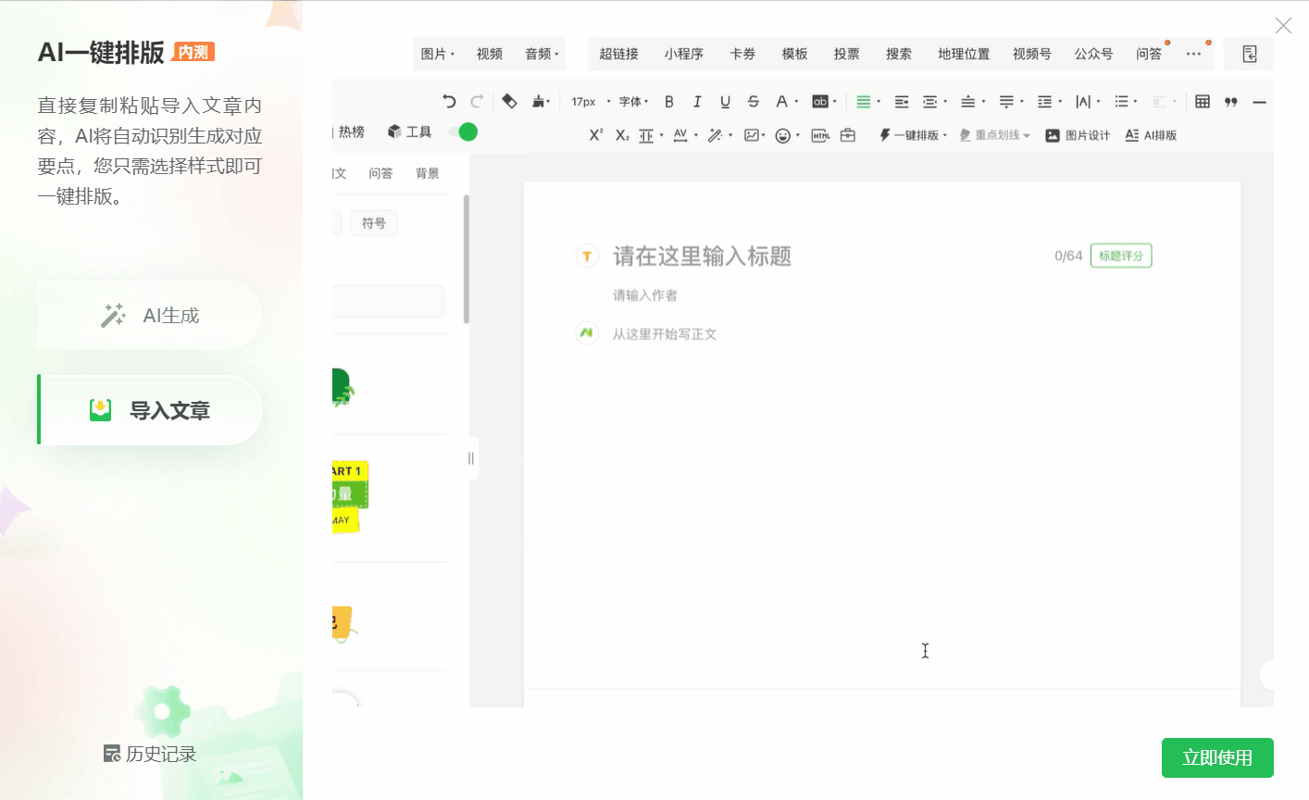Open the 工具 cube tool item
This screenshot has height=800, width=1309.
coord(409,131)
